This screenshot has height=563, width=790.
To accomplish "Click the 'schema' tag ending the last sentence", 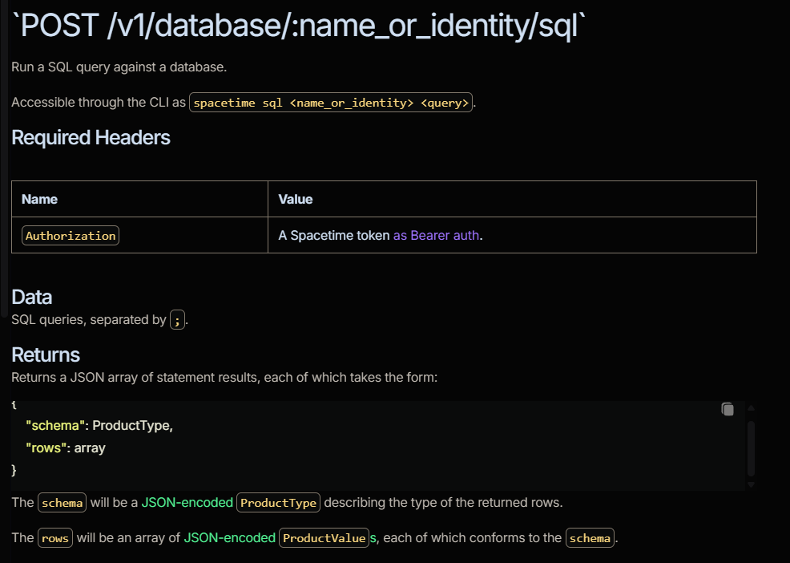I will coord(590,538).
